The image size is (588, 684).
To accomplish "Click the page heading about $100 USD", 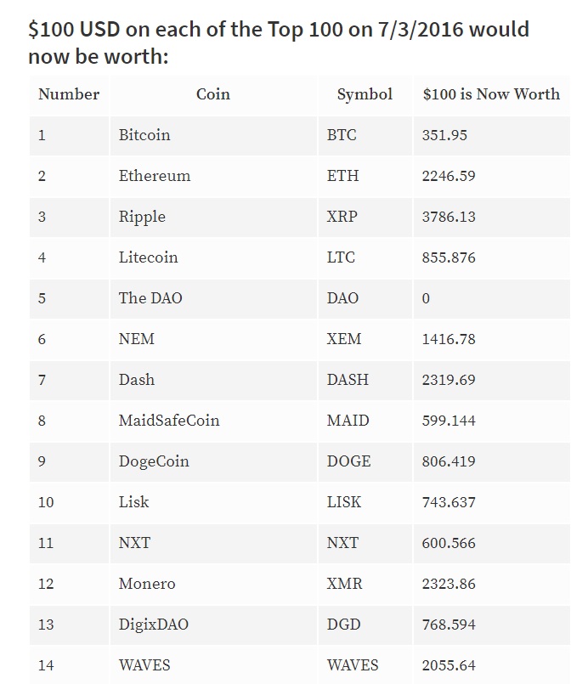I will click(279, 42).
